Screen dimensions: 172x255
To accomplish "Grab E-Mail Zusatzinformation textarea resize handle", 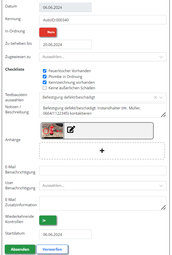I will pyautogui.click(x=163, y=208).
